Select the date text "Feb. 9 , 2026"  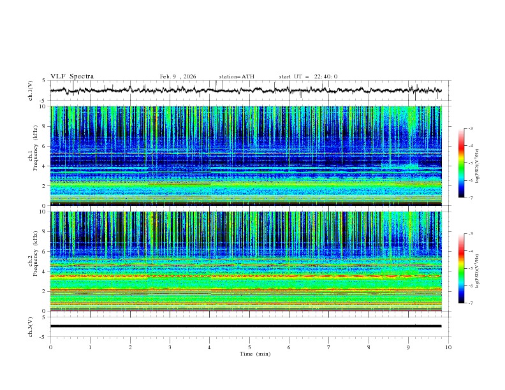point(178,76)
